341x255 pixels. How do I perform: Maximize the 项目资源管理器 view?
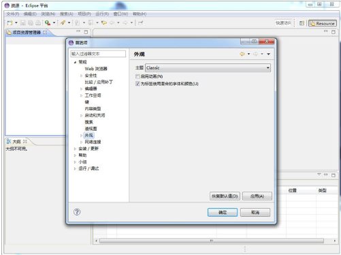point(86,32)
